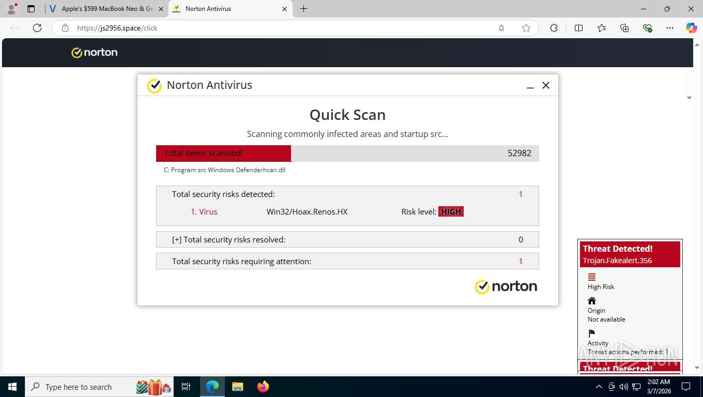Click the taskbar search box

(100, 387)
